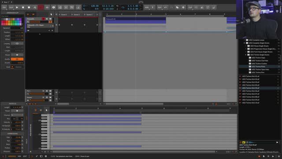Toggle the clip Looping button
The width and height of the screenshot is (282, 159).
(17, 44)
